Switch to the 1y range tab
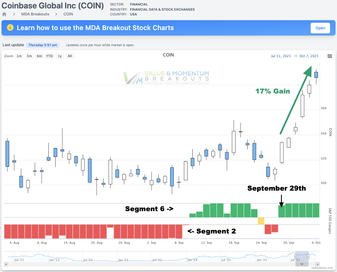The width and height of the screenshot is (337, 272). (60, 56)
